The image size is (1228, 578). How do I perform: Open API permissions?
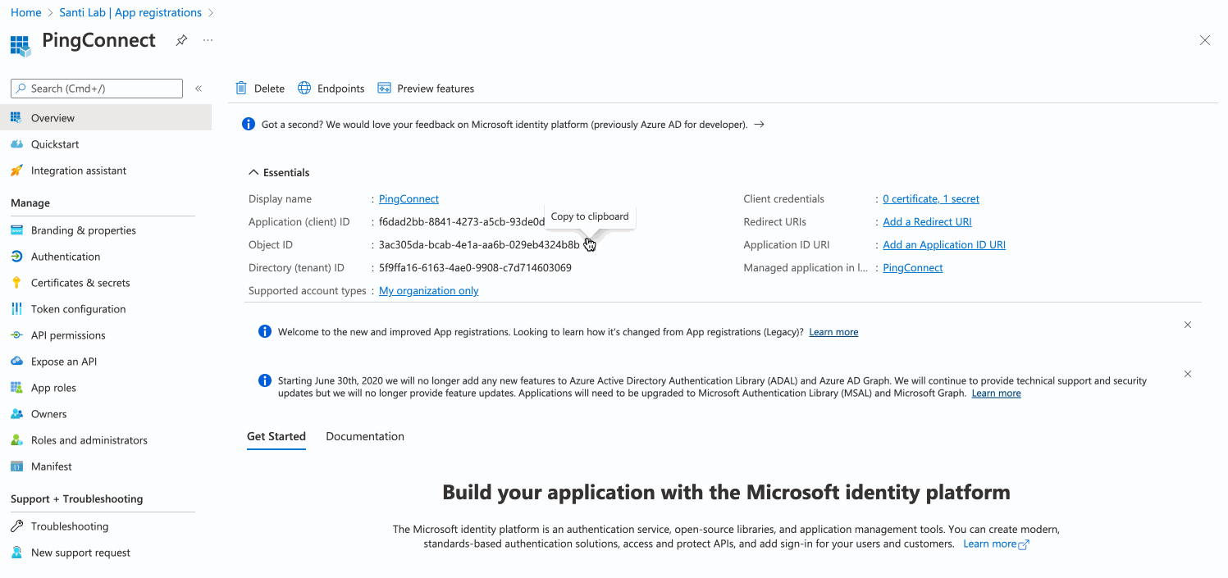(68, 335)
